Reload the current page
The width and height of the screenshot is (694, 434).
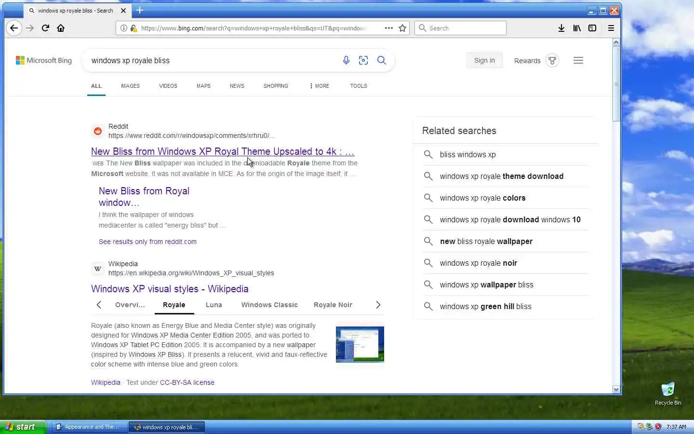45,28
